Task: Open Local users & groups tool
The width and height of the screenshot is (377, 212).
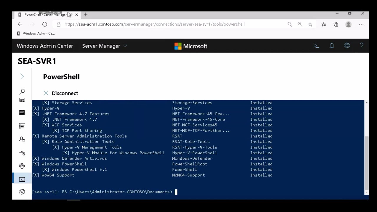Action: (22, 139)
